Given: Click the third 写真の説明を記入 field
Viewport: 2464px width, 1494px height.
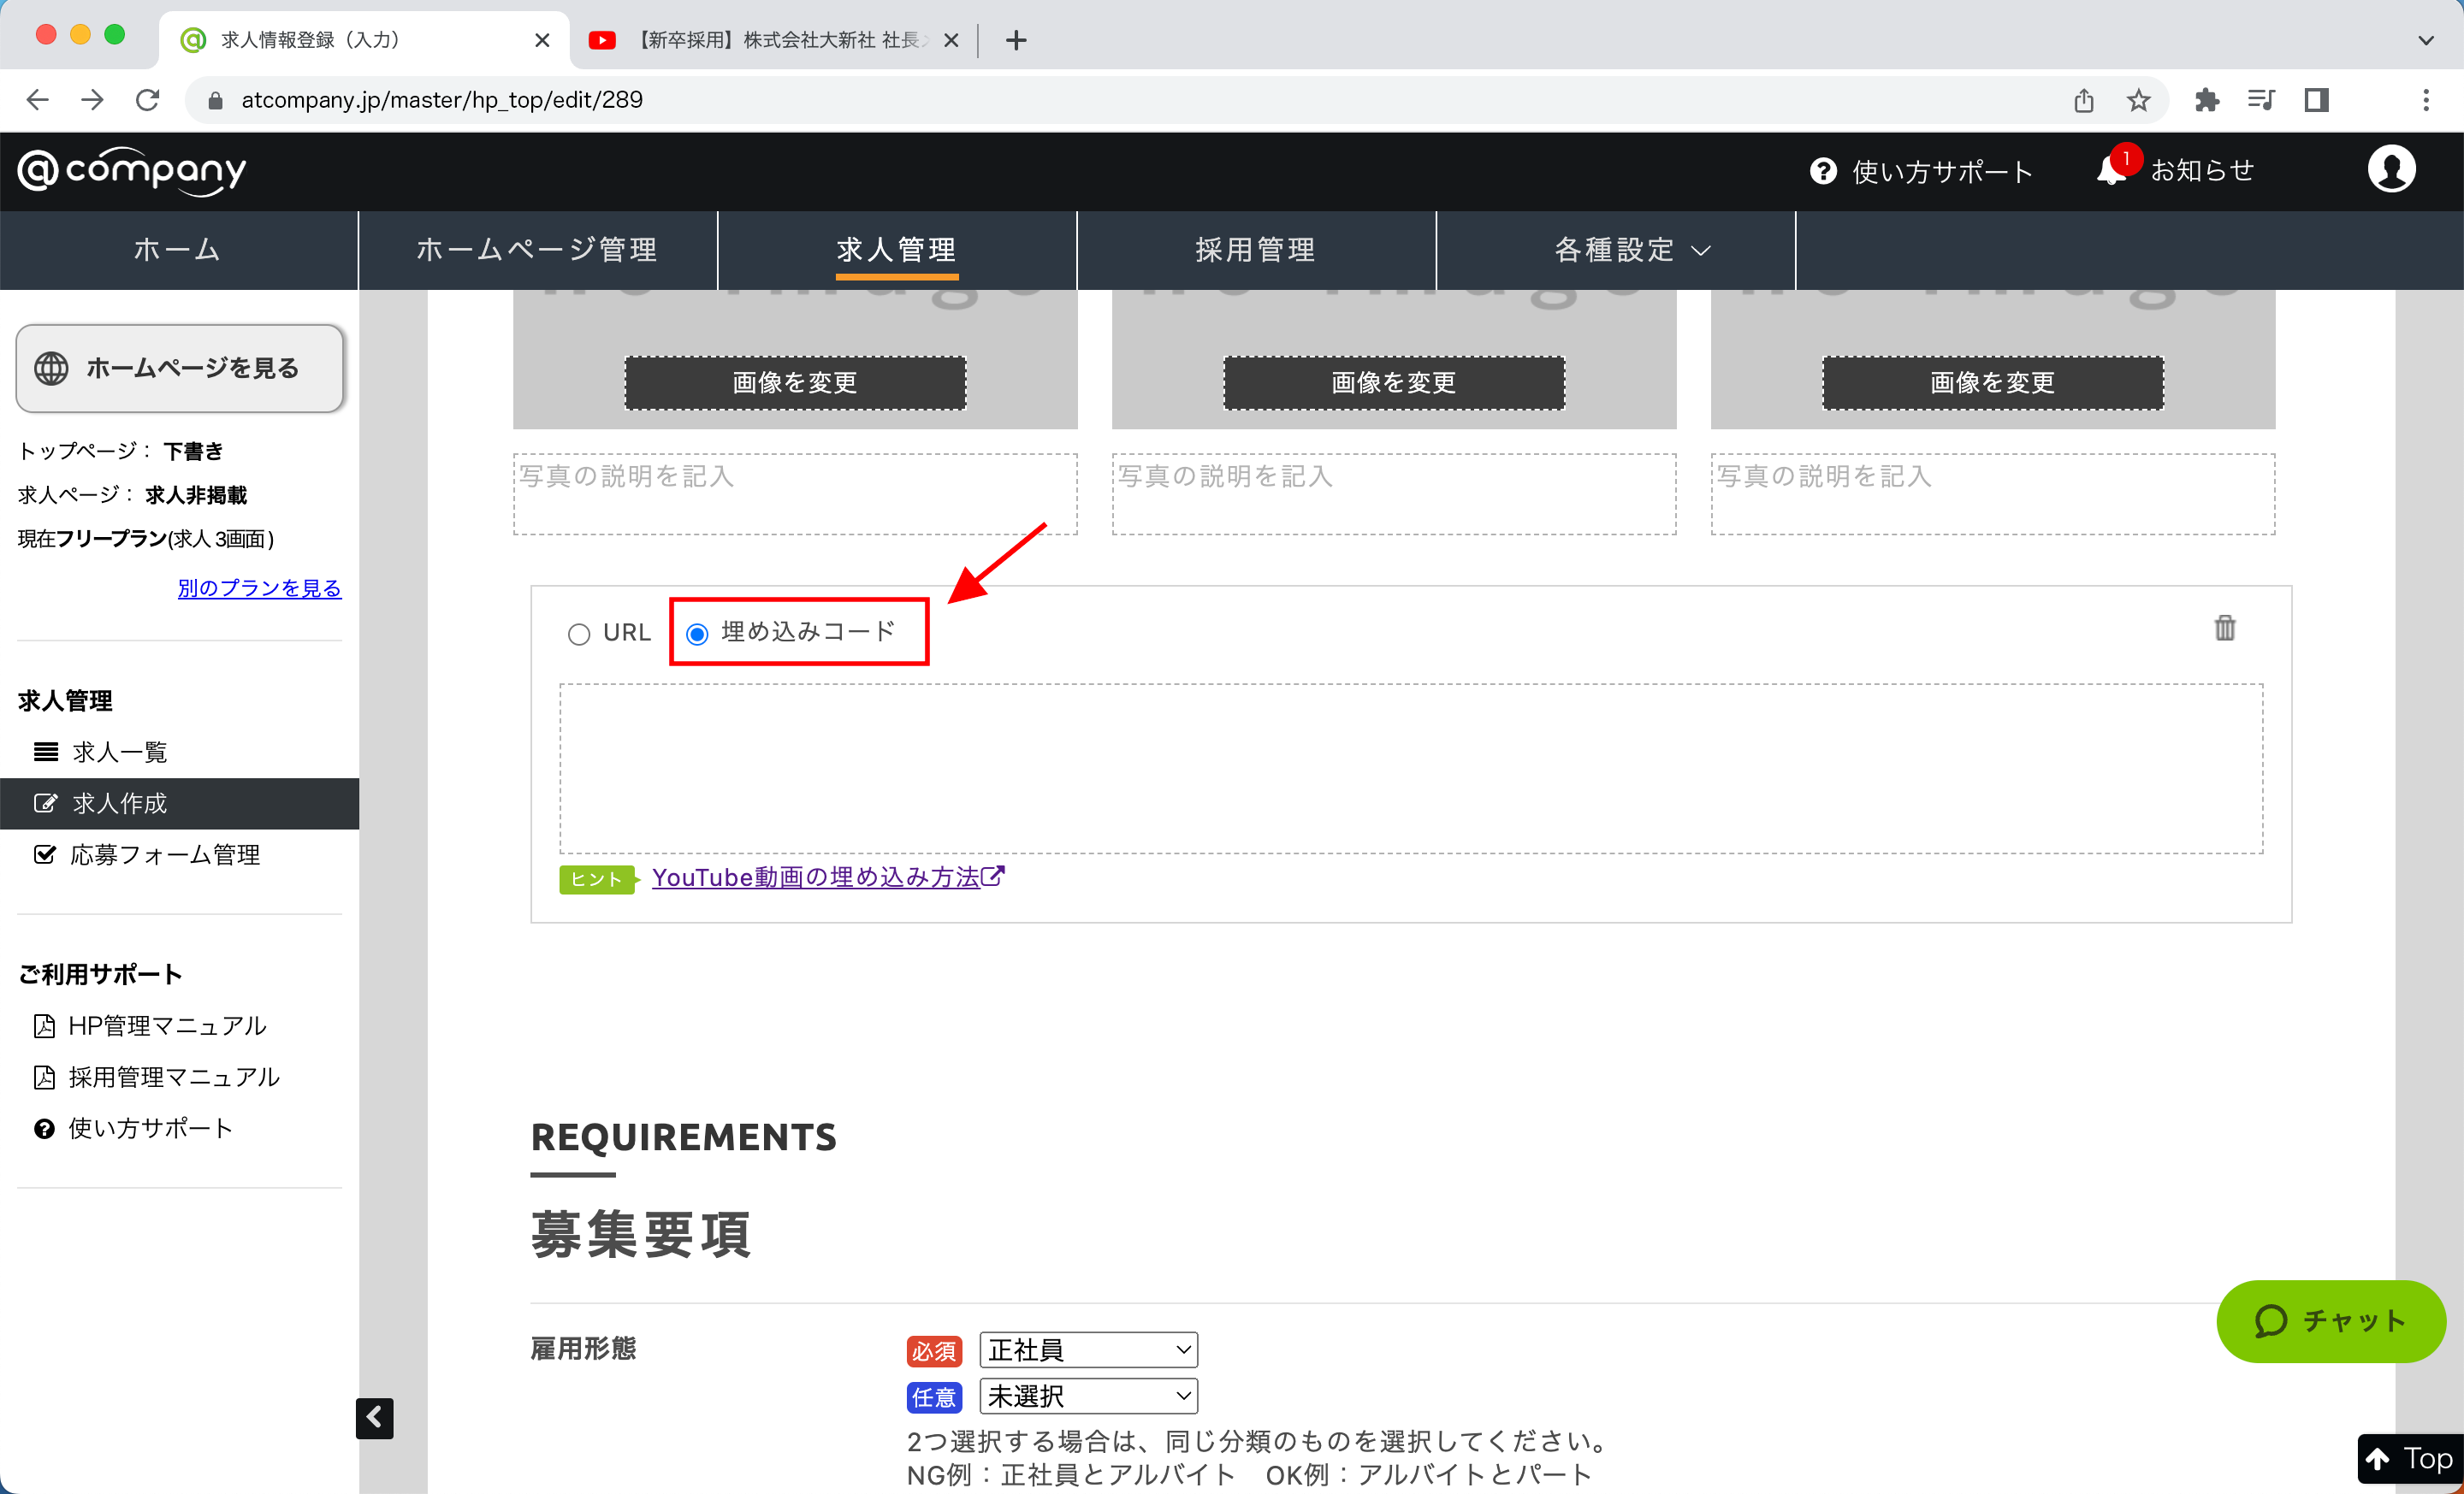Looking at the screenshot, I should tap(1993, 494).
